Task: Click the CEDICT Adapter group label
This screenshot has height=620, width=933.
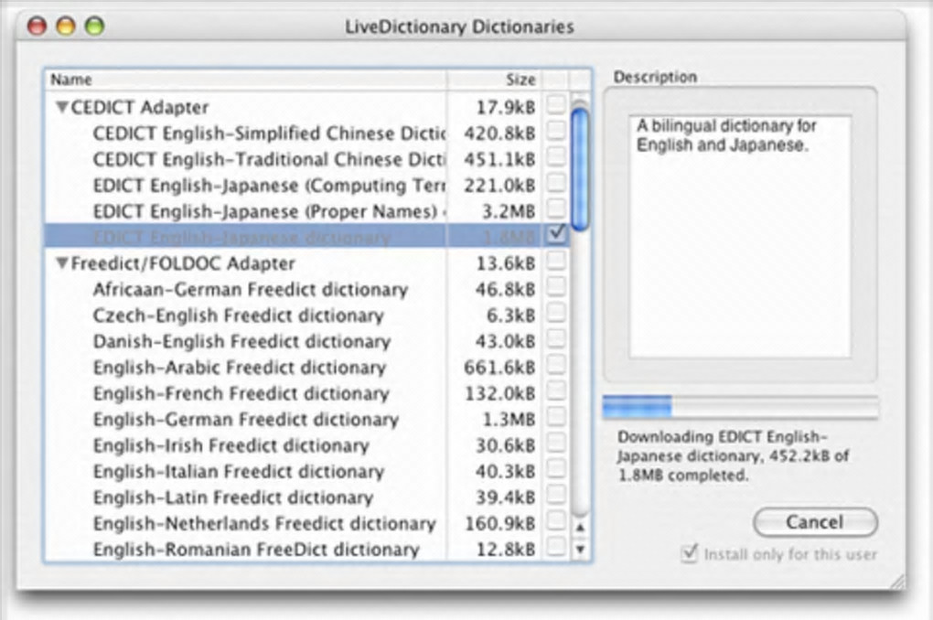Action: click(140, 108)
